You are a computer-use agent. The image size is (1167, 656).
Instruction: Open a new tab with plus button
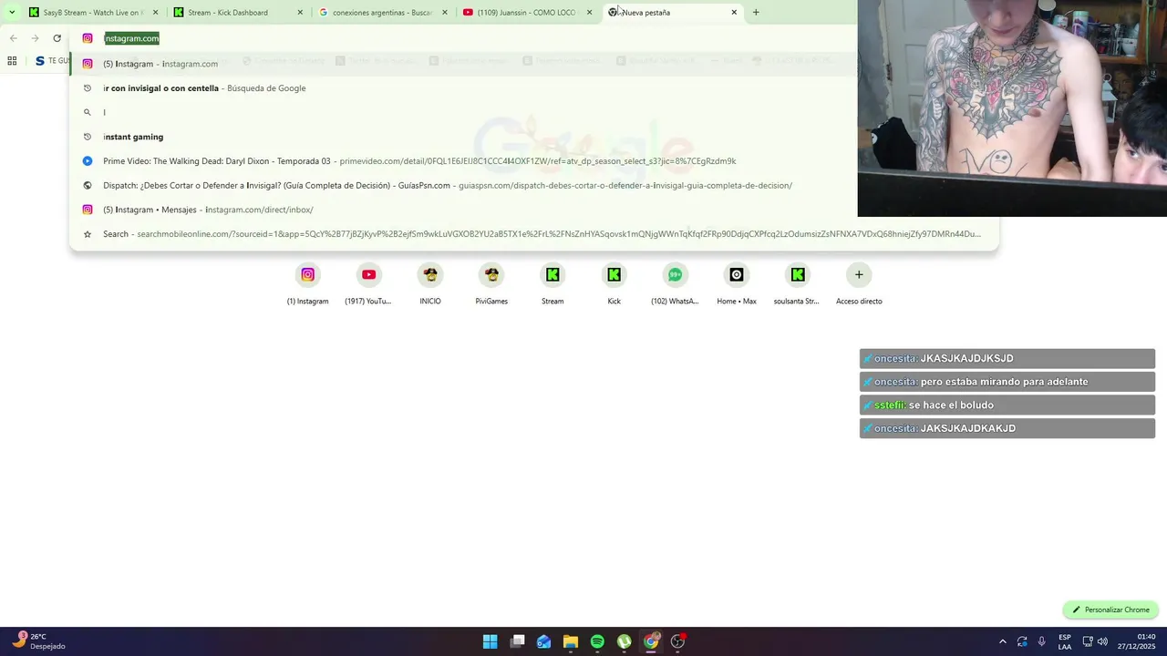[756, 12]
